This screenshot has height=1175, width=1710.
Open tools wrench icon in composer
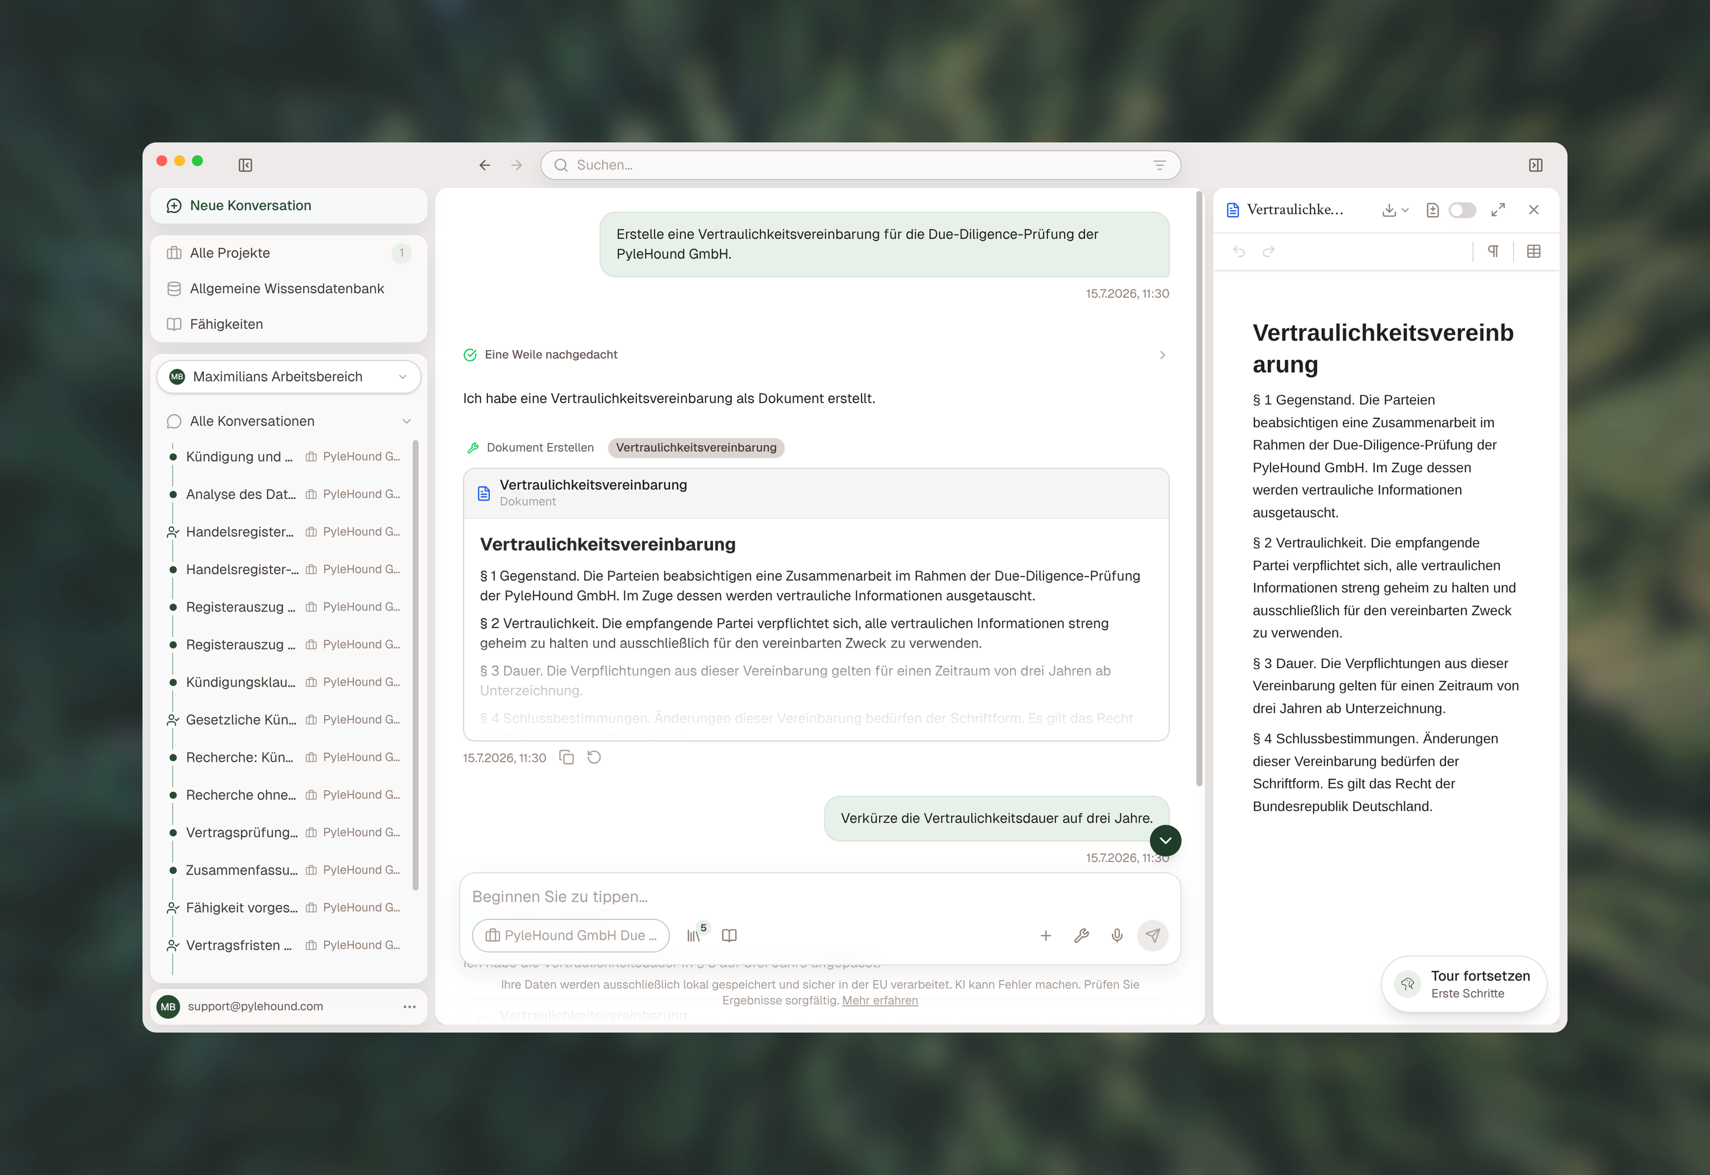[x=1081, y=936]
